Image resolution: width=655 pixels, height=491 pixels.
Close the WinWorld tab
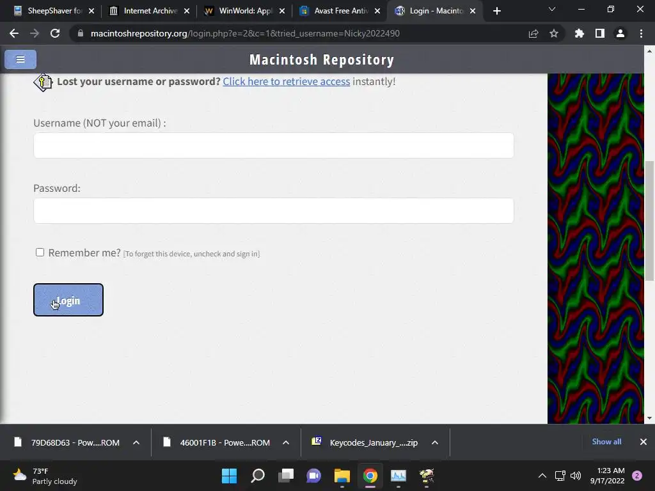pos(282,11)
